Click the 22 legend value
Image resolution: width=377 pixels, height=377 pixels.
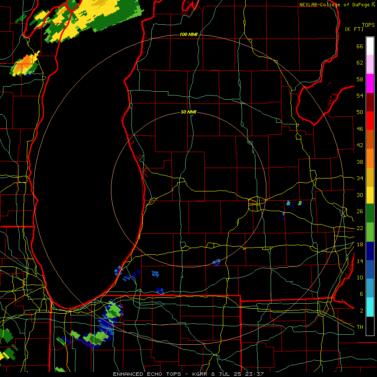tap(360, 228)
